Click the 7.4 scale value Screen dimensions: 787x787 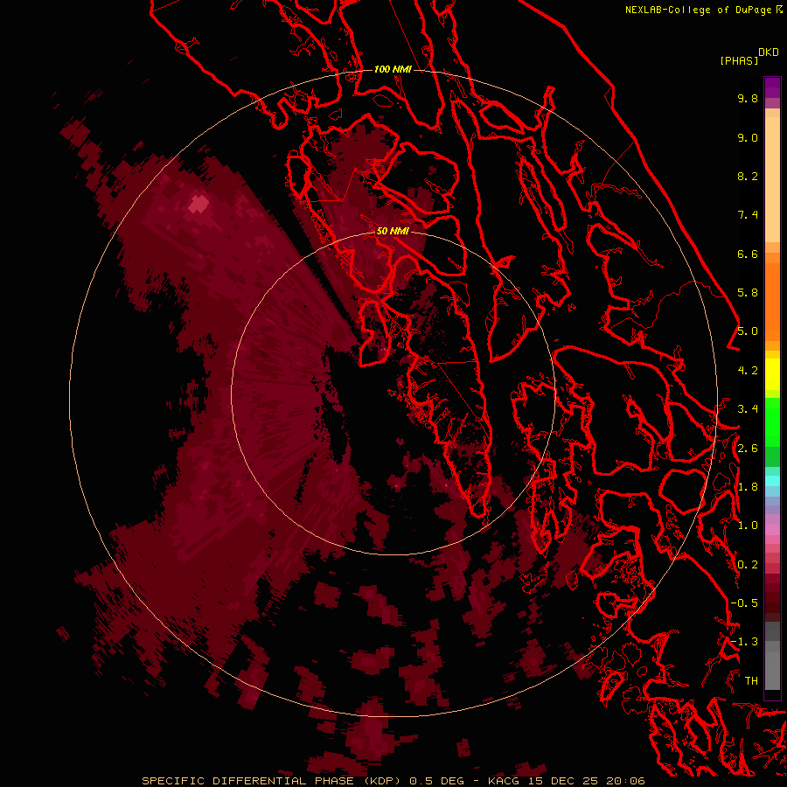[748, 215]
